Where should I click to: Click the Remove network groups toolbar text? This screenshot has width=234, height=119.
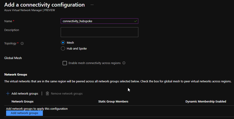(67, 94)
